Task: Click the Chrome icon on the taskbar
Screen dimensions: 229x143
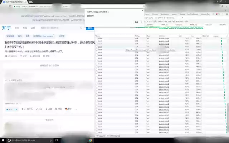Action: coord(91,140)
